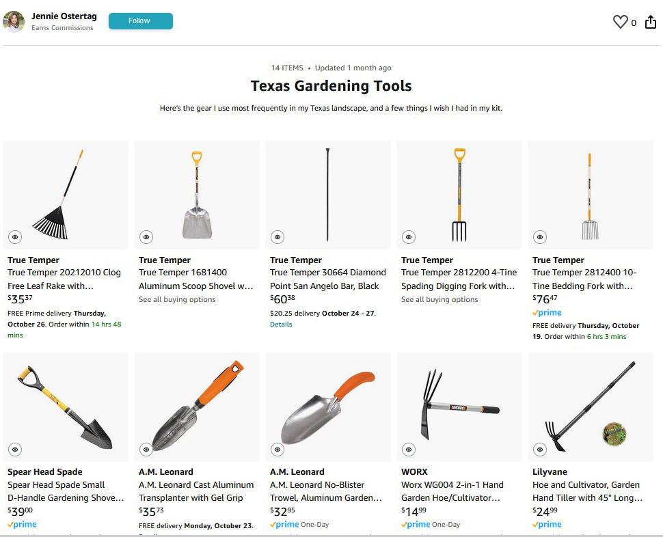Click quick-look eye on San Angelo Bar
Image resolution: width=663 pixels, height=537 pixels.
click(x=278, y=237)
